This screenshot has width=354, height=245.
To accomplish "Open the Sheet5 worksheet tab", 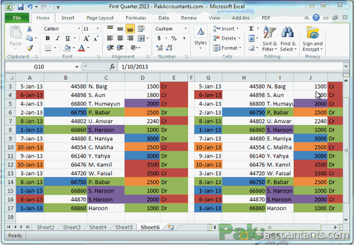I will click(x=124, y=227).
